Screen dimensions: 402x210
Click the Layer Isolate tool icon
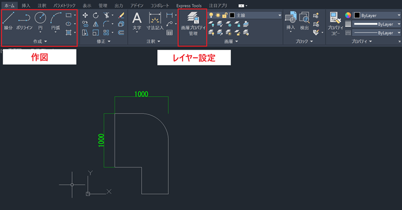tap(219, 24)
